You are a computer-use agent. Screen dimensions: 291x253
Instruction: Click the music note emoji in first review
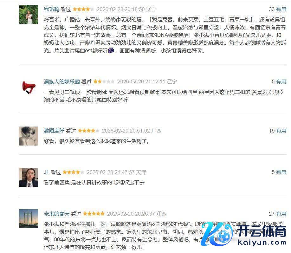(x=111, y=50)
